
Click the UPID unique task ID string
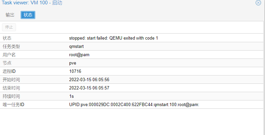134,105
